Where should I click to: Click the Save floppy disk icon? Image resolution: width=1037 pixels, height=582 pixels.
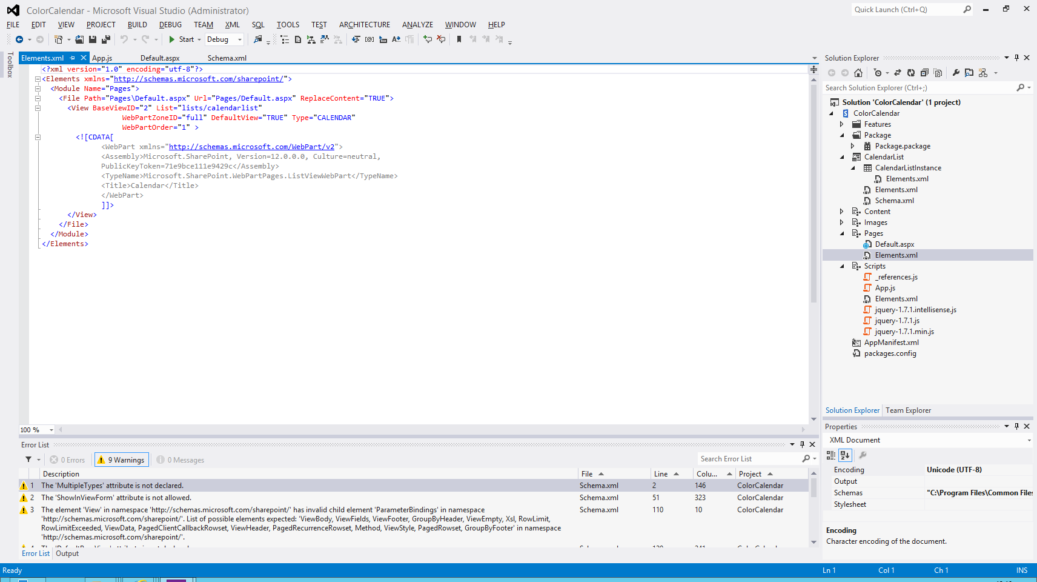click(x=93, y=39)
